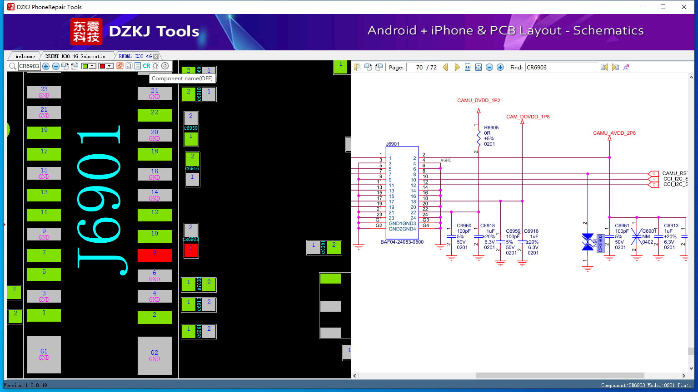Click the red overlapping-squares PCB icon

pos(120,66)
